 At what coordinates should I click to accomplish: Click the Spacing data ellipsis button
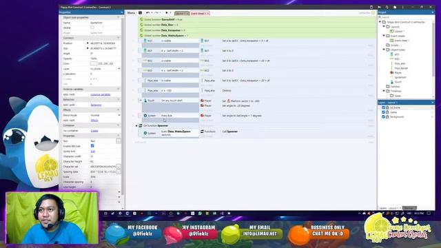point(119,172)
